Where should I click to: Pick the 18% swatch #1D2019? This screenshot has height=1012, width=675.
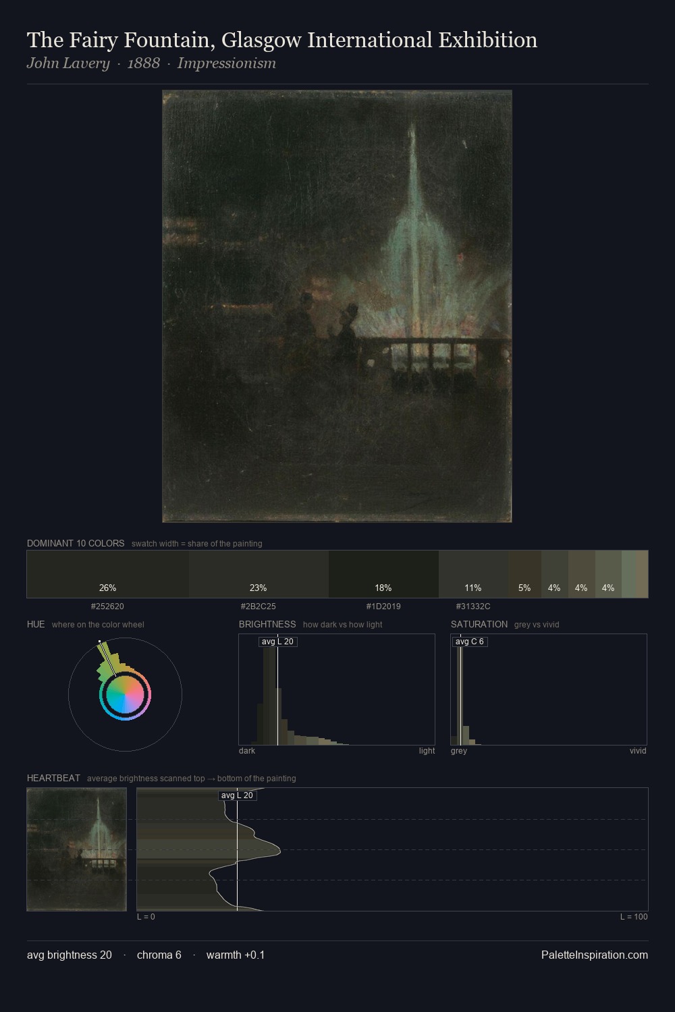383,574
